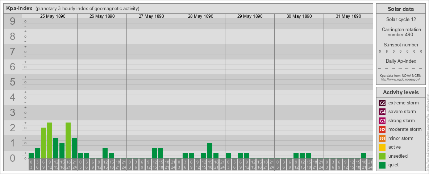This screenshot has width=429, height=174.
Task: Click the 29 May 0-3 bar
Action: [x=228, y=156]
